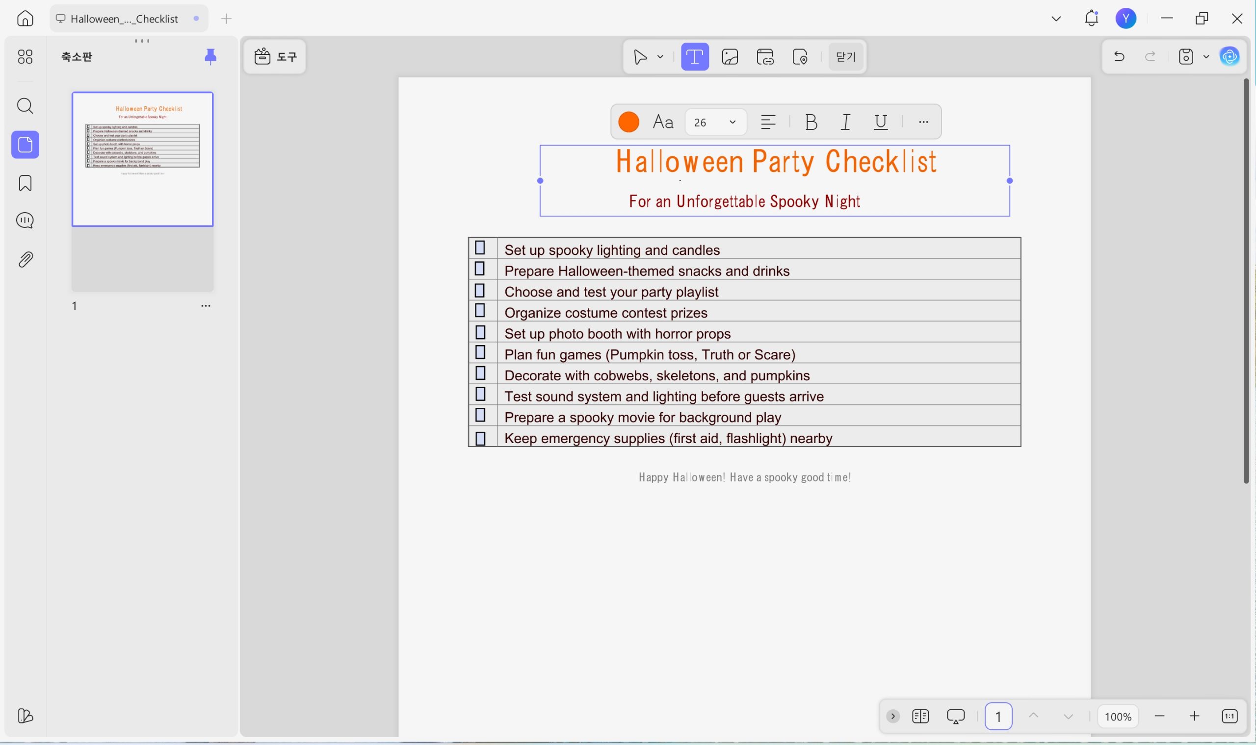Screen dimensions: 1256x745
Task: Open the comments panel icon
Action: tap(25, 221)
